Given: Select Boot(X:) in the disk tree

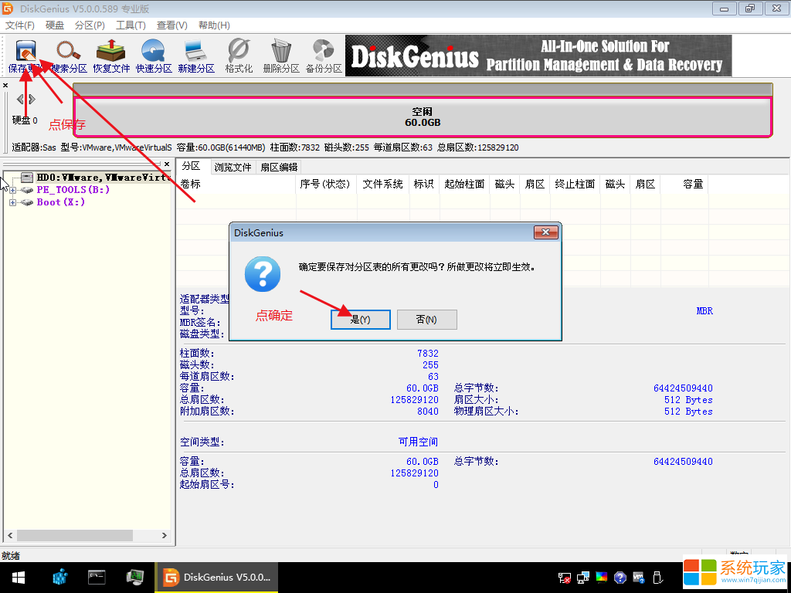Looking at the screenshot, I should click(60, 202).
